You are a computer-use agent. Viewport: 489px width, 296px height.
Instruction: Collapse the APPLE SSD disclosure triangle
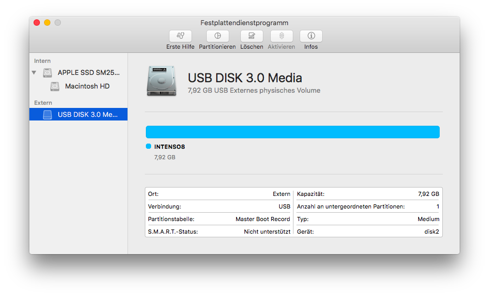34,73
